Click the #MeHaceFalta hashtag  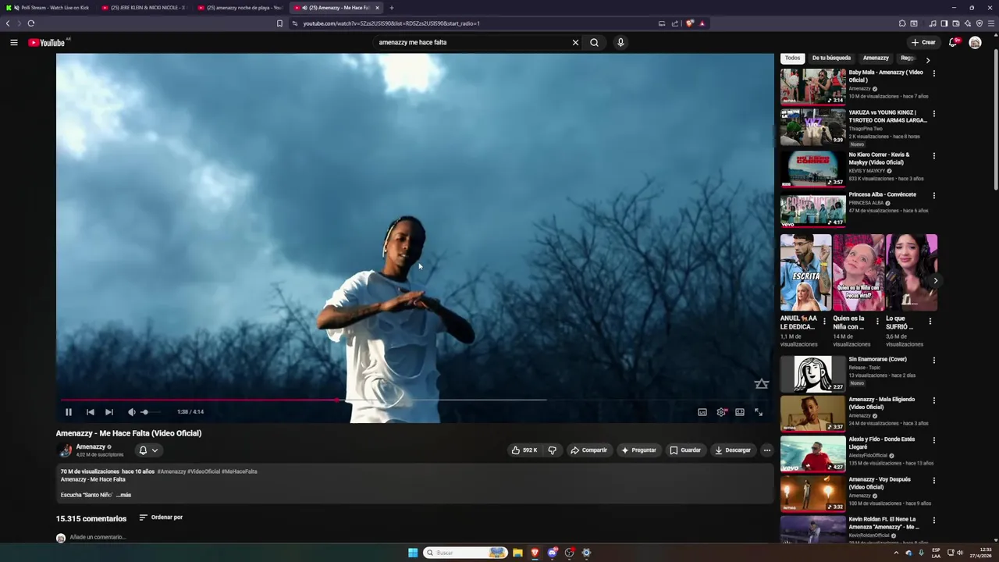tap(239, 471)
